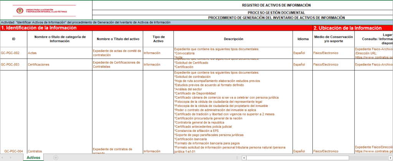Click the 'Descripción' column header
Image resolution: width=393 pixels, height=161 pixels.
[x=233, y=39]
